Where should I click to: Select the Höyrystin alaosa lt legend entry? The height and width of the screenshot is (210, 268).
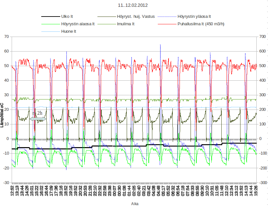coord(77,24)
